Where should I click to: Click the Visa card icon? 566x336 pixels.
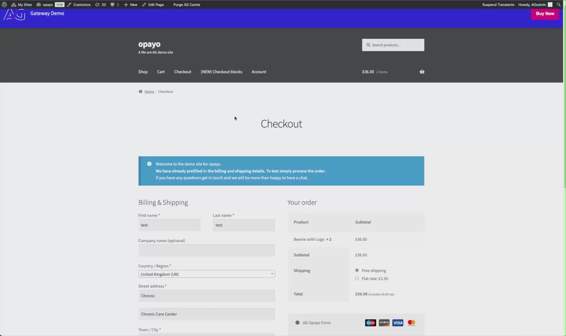[x=398, y=322]
